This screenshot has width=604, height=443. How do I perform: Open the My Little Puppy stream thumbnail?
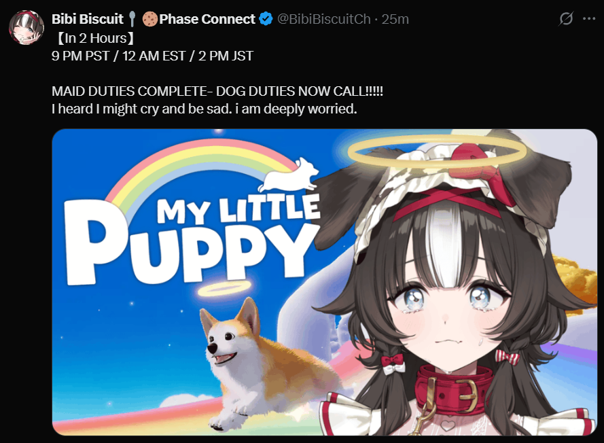(324, 283)
